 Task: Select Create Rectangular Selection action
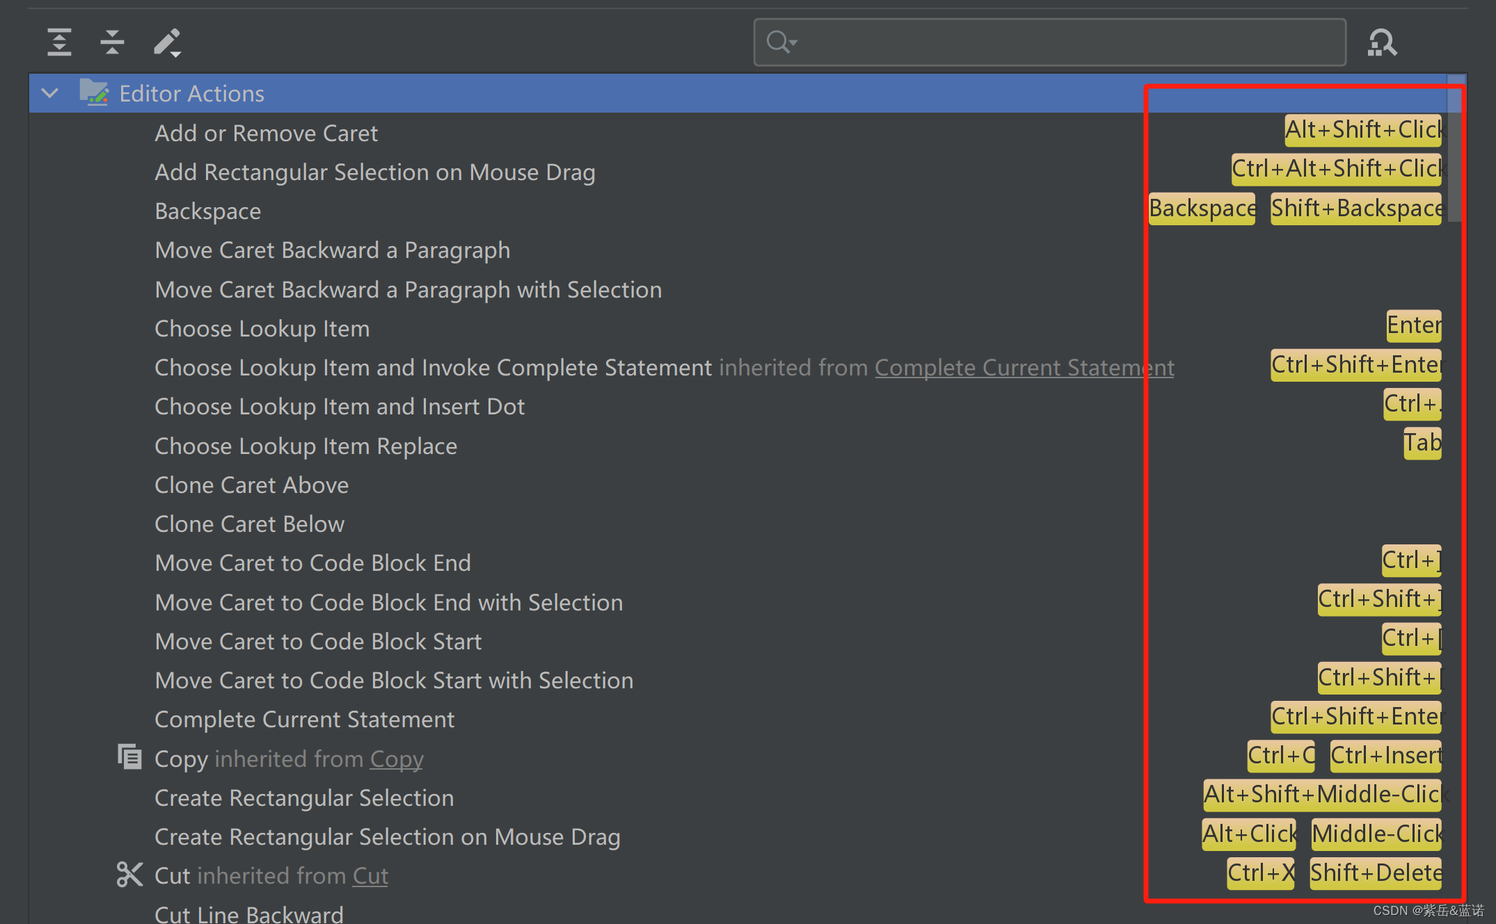point(304,797)
